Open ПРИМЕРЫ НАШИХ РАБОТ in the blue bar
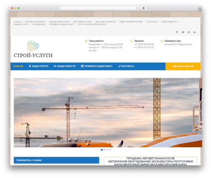The image size is (211, 178). click(x=97, y=66)
